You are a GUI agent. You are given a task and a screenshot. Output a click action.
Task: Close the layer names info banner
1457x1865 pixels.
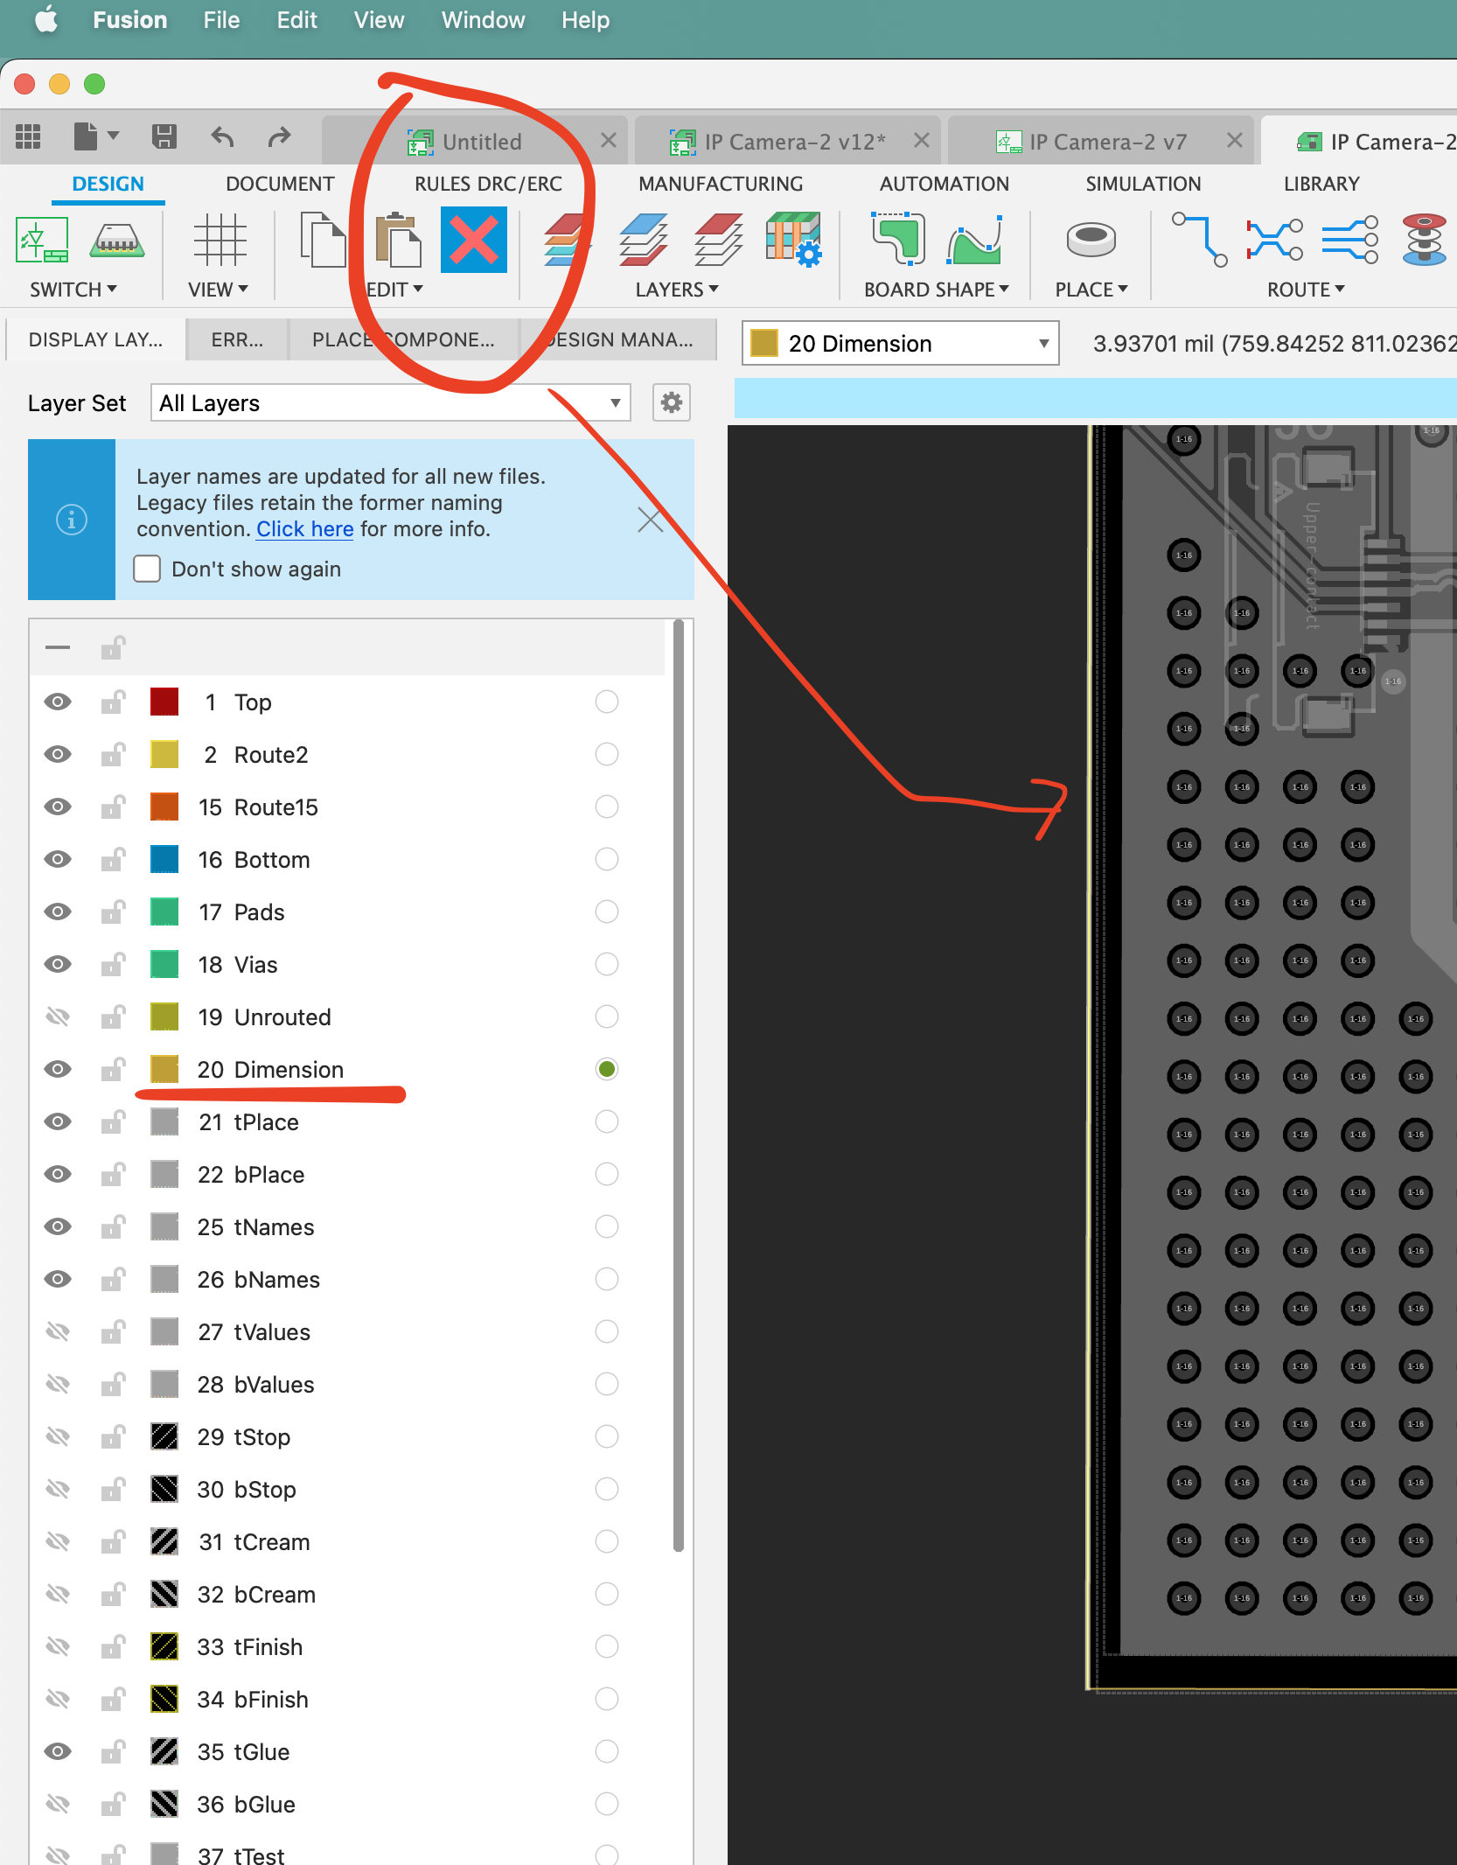(650, 520)
